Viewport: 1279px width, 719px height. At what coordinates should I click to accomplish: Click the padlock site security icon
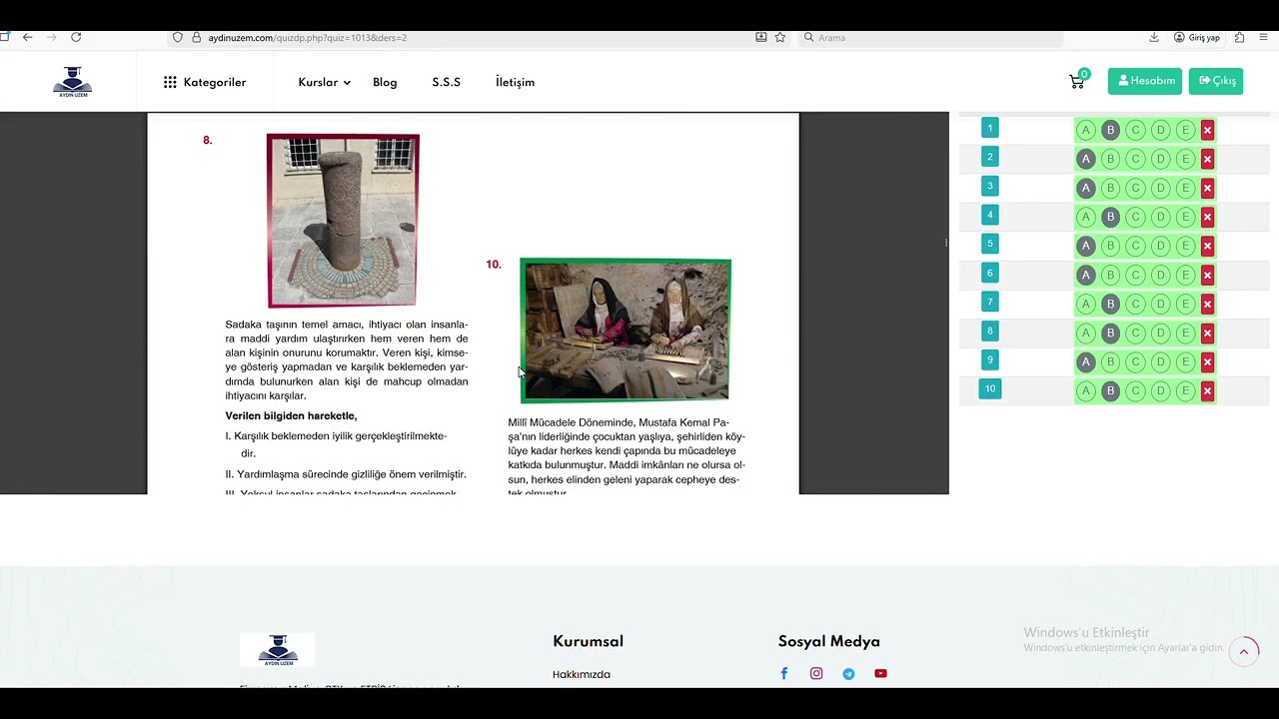point(196,38)
